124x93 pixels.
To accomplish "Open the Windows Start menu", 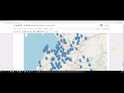I will 1,72.
